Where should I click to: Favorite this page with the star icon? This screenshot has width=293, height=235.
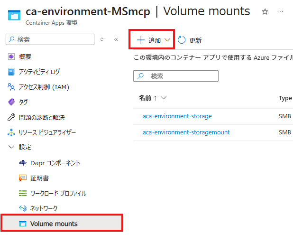(x=265, y=11)
